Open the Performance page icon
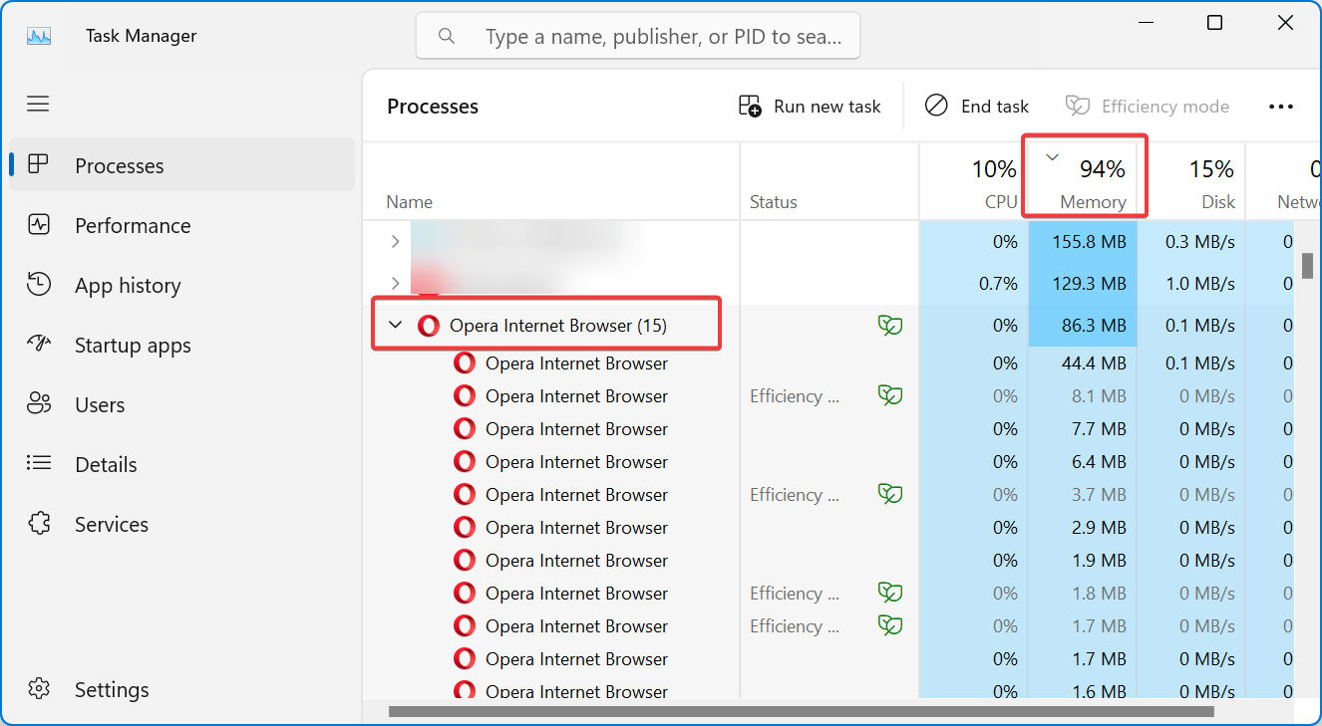The height and width of the screenshot is (726, 1322). [39, 225]
